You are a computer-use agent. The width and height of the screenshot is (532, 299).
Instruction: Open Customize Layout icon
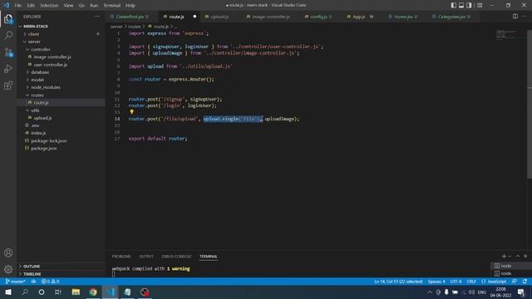pyautogui.click(x=480, y=5)
